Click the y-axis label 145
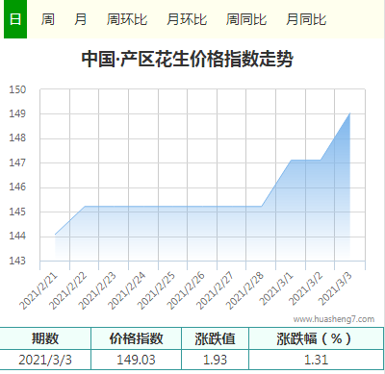385x374 pixels. point(17,212)
